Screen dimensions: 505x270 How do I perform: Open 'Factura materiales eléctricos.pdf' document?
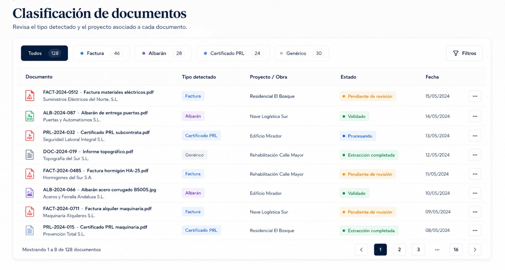(x=118, y=92)
